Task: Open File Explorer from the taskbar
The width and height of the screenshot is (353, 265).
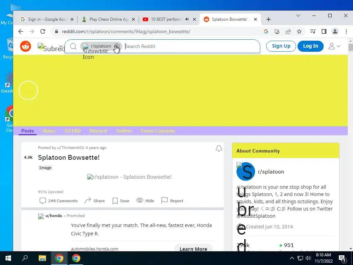Action: [42, 258]
